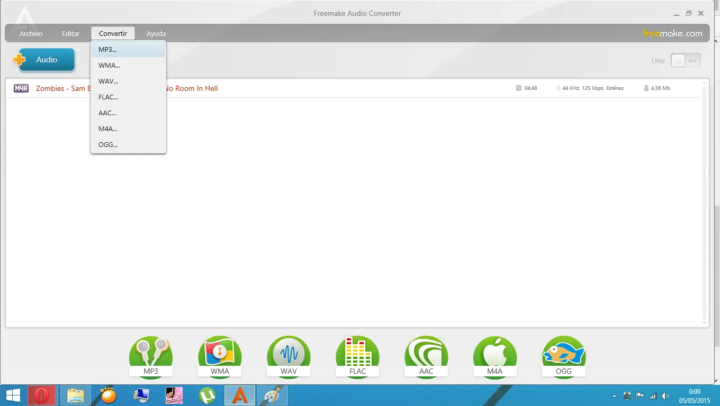The height and width of the screenshot is (406, 720).
Task: Switch to Freemake Audio Converter taskbar icon
Action: tap(240, 395)
